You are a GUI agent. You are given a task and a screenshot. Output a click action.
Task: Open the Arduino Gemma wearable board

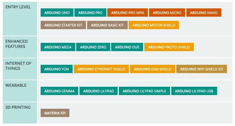(60, 91)
